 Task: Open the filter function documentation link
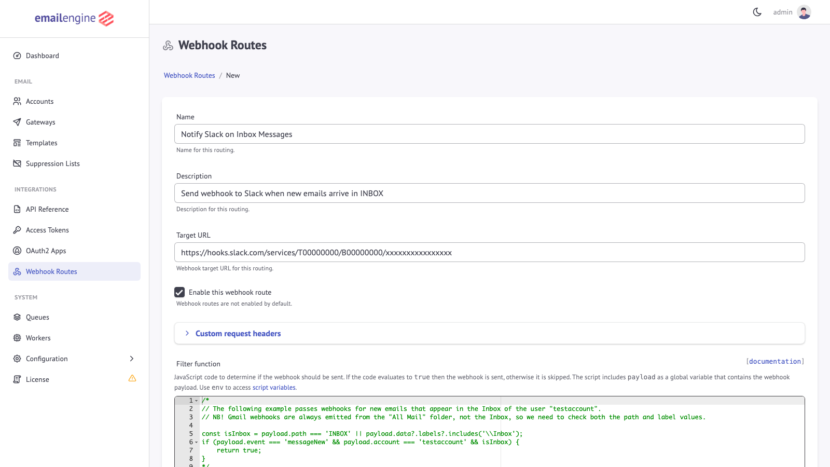[775, 361]
